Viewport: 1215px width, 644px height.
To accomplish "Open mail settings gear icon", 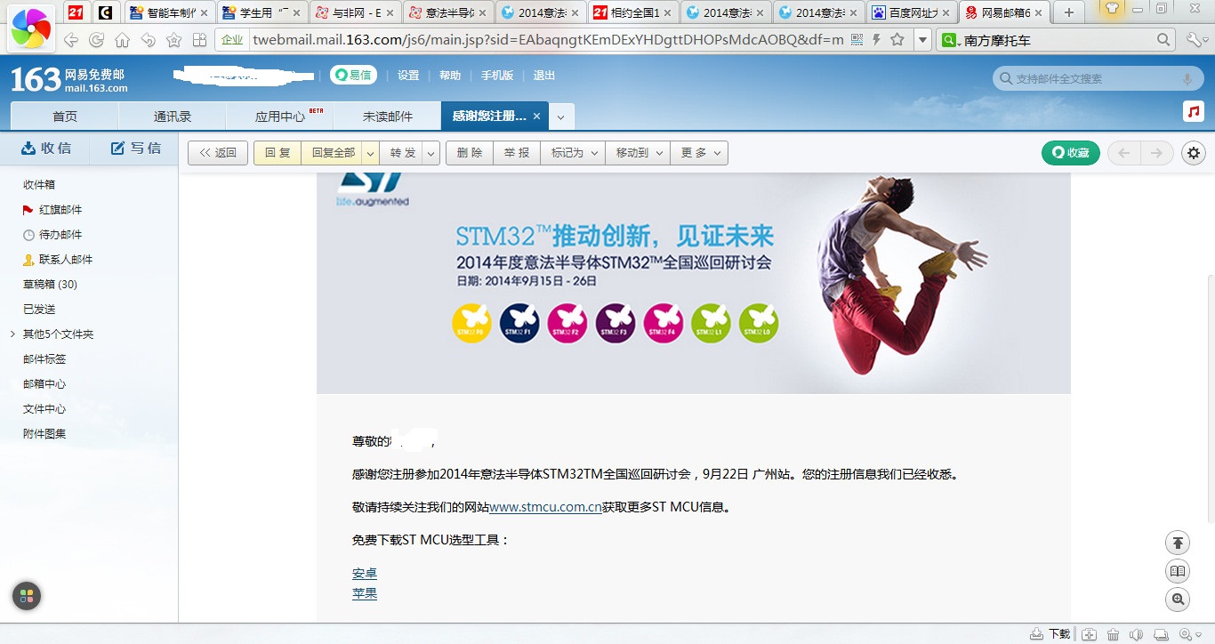I will 1194,153.
